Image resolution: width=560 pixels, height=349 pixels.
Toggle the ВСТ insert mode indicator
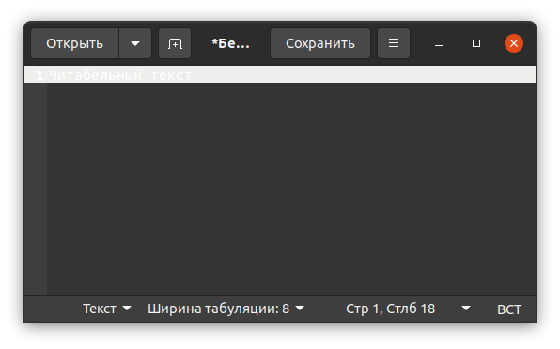click(x=509, y=309)
